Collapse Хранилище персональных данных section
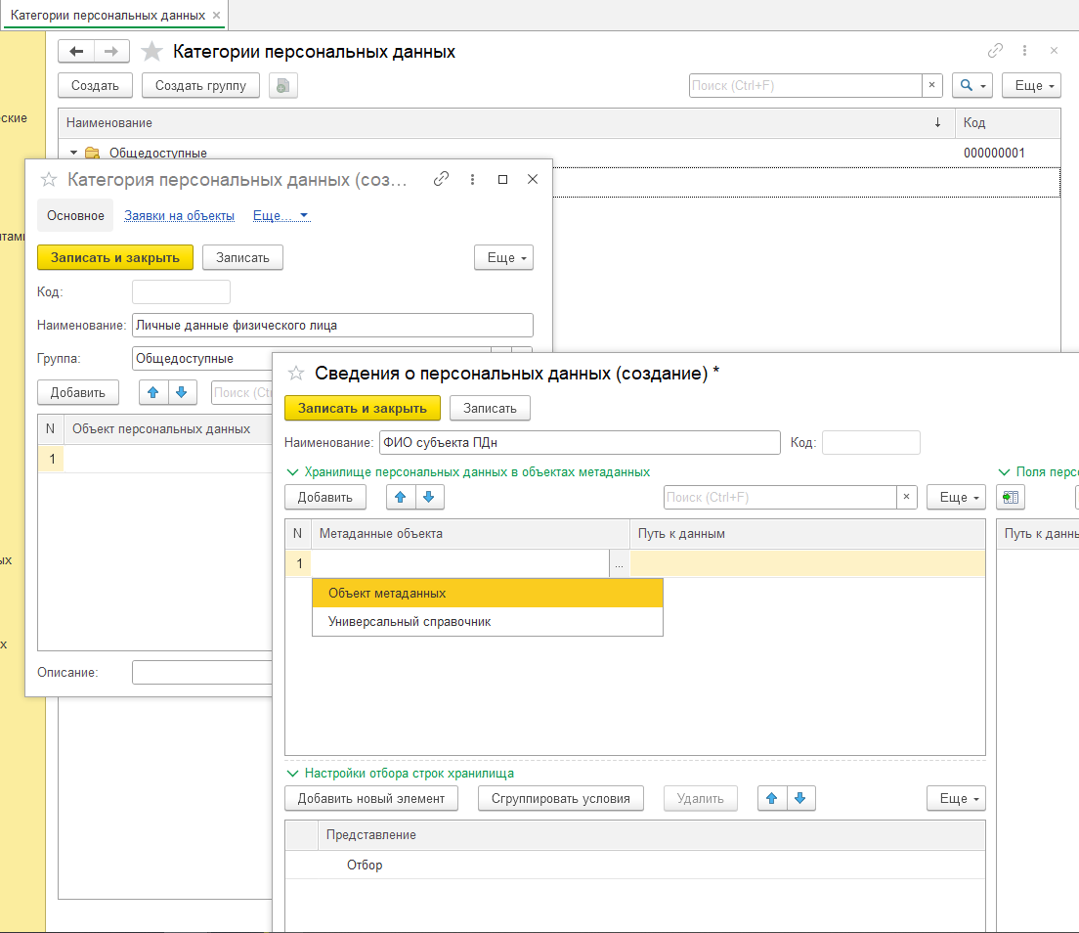Screen dimensions: 1079x933 tap(292, 472)
